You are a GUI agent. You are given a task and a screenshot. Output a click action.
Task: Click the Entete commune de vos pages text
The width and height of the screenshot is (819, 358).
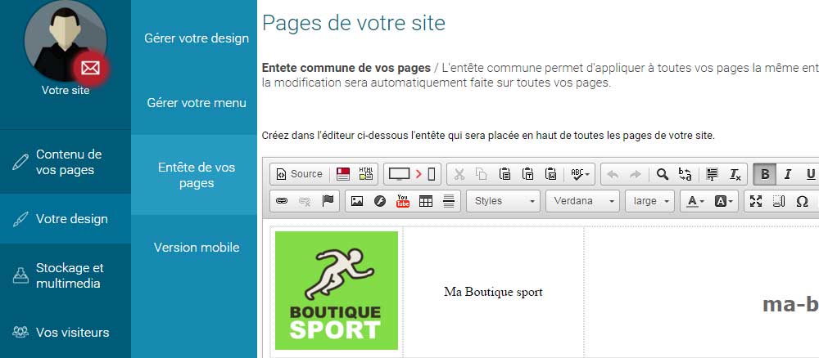pos(346,69)
